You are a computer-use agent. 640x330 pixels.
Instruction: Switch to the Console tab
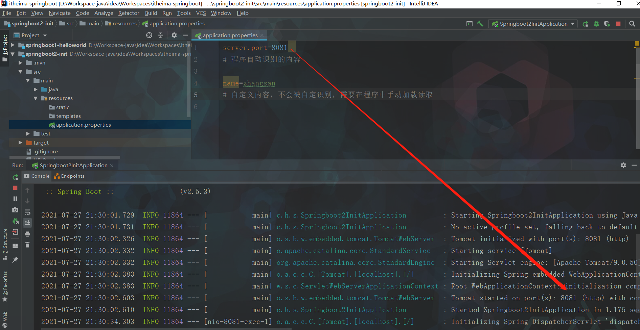point(37,176)
